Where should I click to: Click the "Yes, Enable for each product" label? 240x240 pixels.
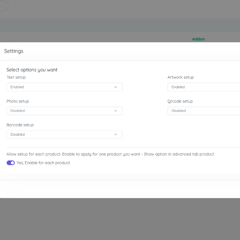click(43, 163)
